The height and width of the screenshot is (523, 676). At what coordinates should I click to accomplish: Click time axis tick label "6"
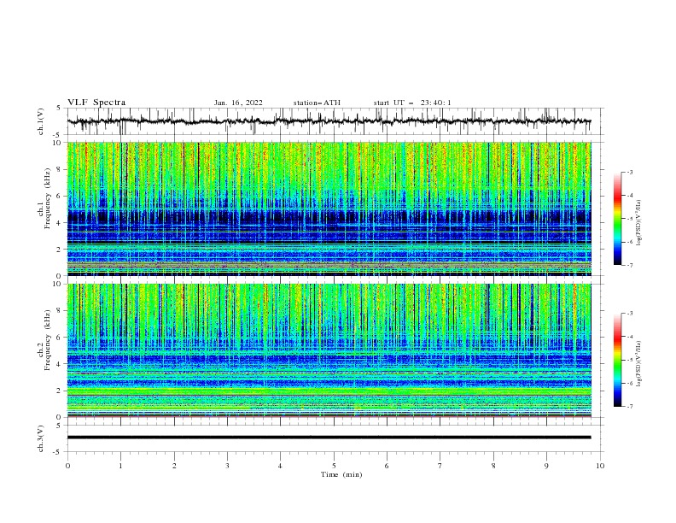pos(387,466)
